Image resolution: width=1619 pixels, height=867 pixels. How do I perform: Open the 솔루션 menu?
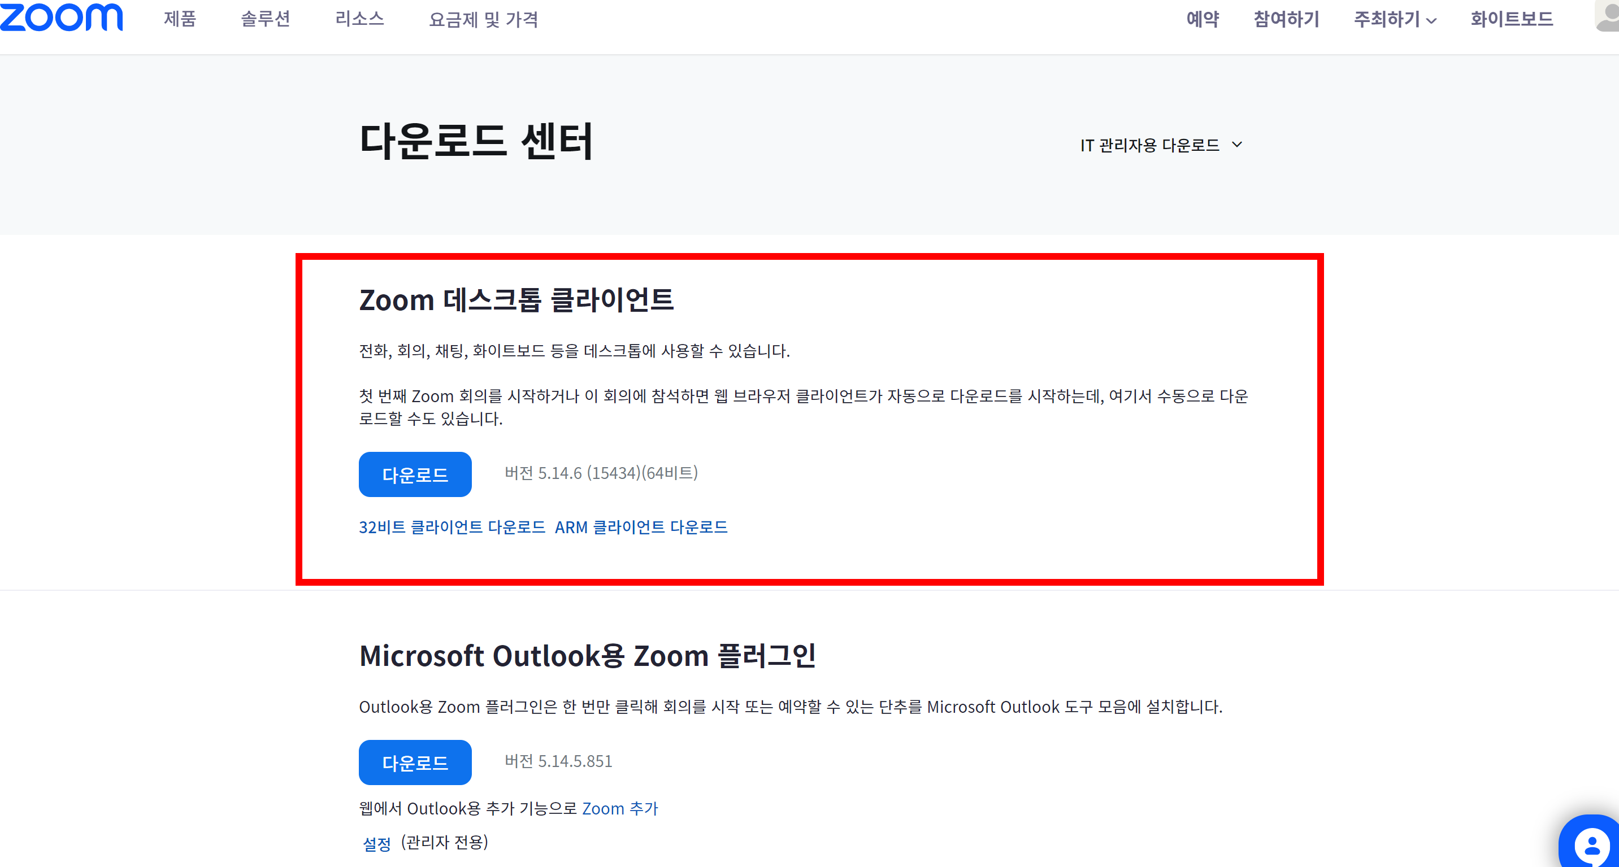(x=265, y=19)
